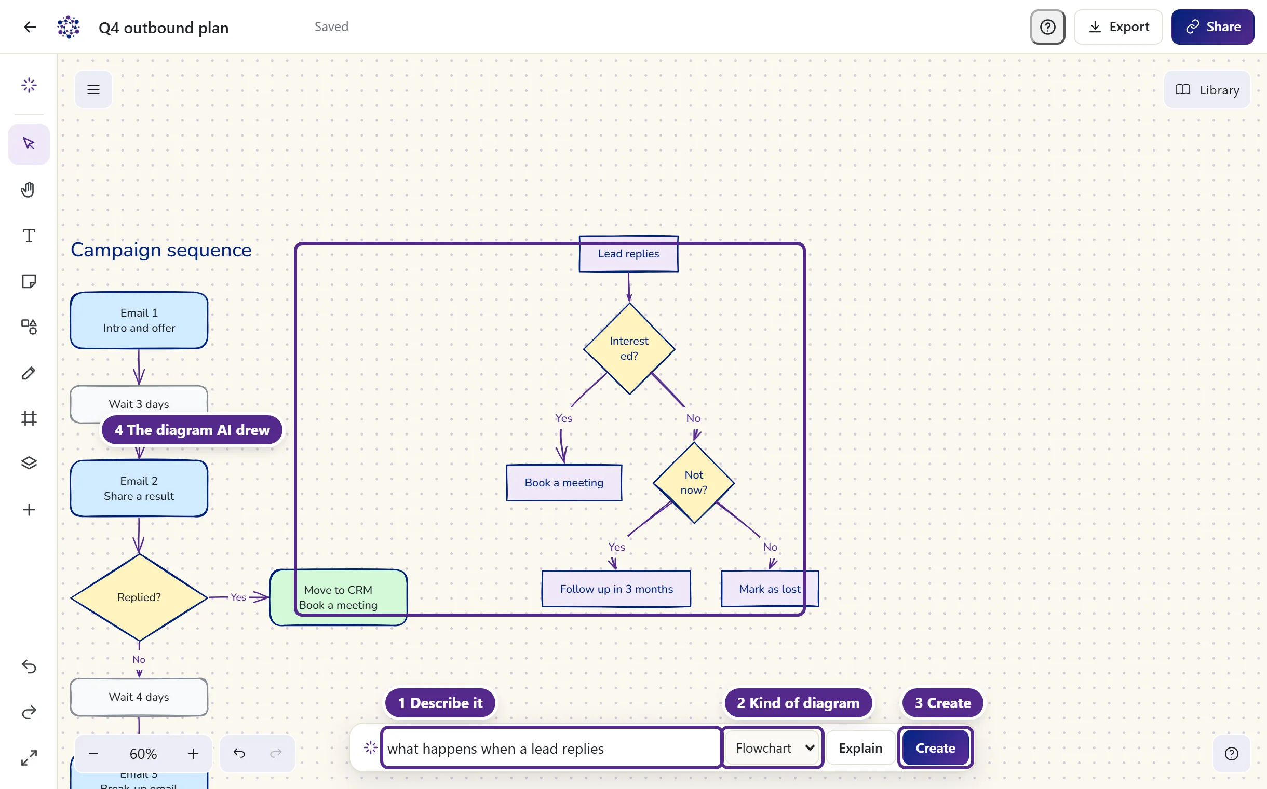Select the Move to CRM node

point(338,597)
